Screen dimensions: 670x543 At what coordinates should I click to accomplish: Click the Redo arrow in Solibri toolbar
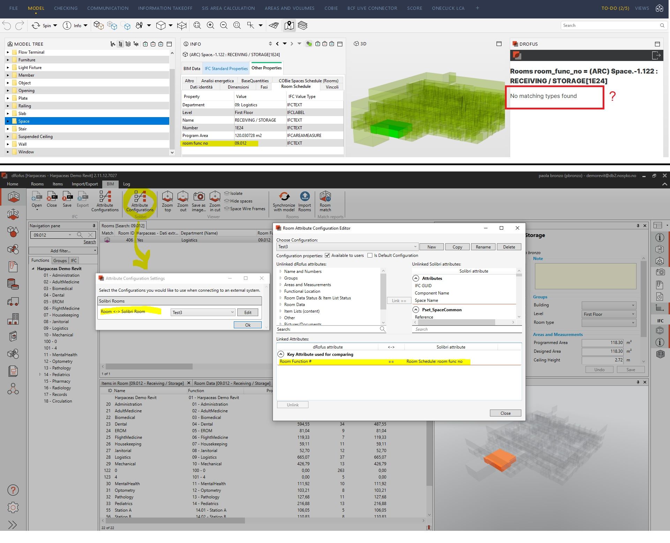20,25
